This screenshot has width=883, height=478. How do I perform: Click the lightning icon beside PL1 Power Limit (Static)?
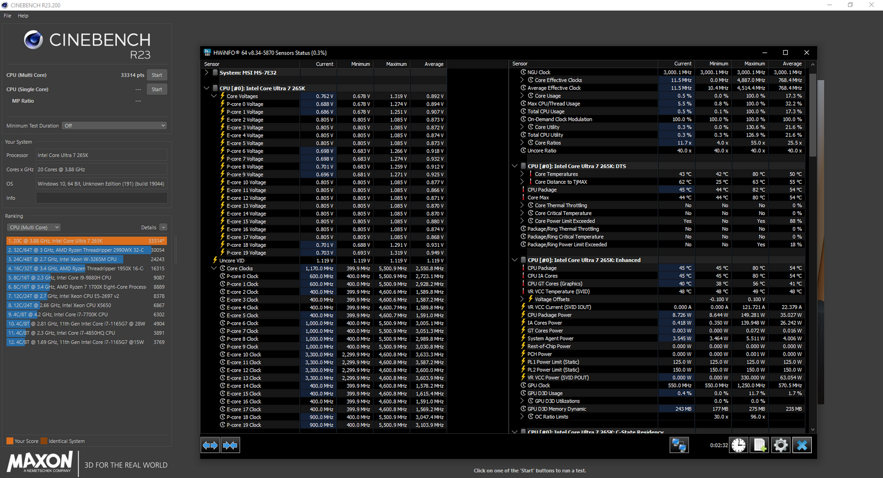coord(523,362)
